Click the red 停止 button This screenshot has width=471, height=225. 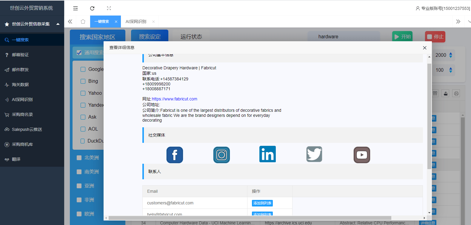pos(435,36)
